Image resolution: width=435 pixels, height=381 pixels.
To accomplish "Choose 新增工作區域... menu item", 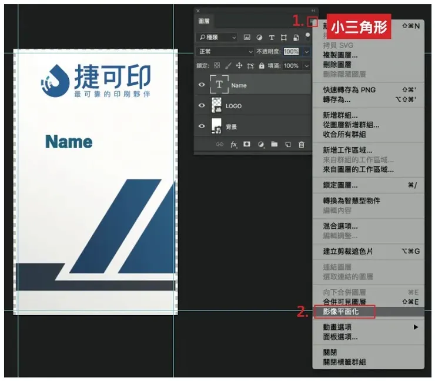I will pos(369,150).
